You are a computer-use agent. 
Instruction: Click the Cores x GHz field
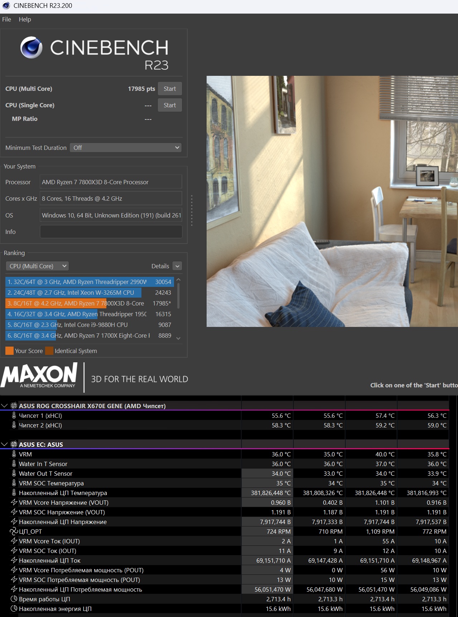[x=111, y=199]
